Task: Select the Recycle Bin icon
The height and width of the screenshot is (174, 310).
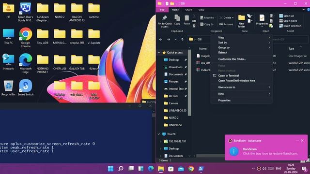Action: (8, 88)
